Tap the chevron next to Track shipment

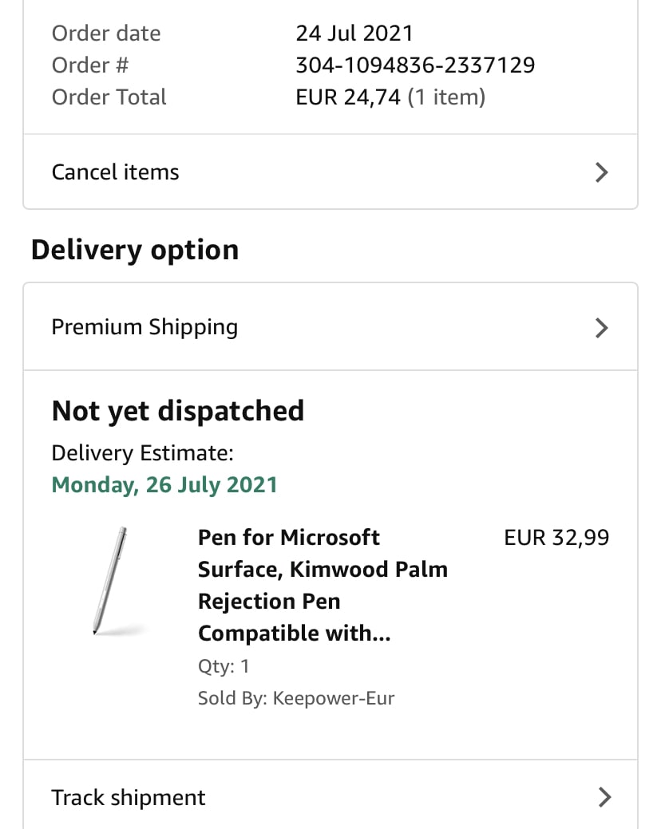pyautogui.click(x=604, y=797)
